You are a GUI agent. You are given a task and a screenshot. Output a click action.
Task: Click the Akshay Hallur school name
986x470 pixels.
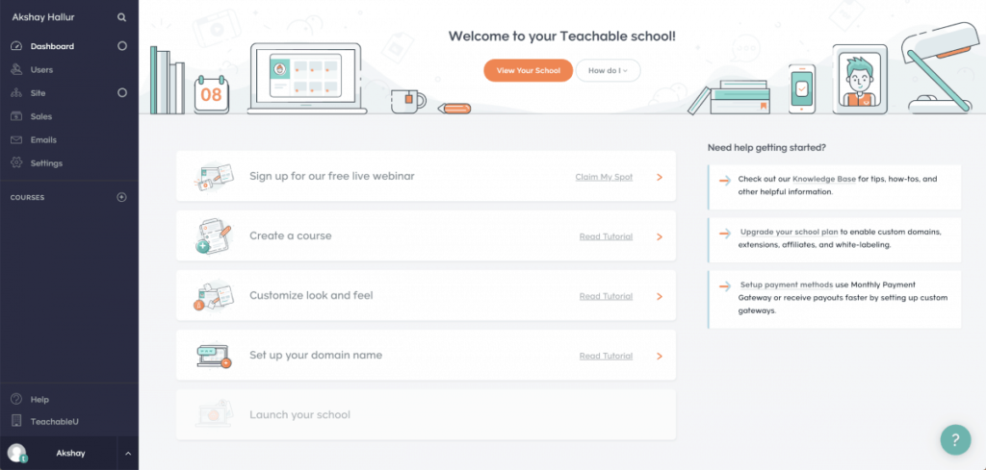[x=43, y=17]
